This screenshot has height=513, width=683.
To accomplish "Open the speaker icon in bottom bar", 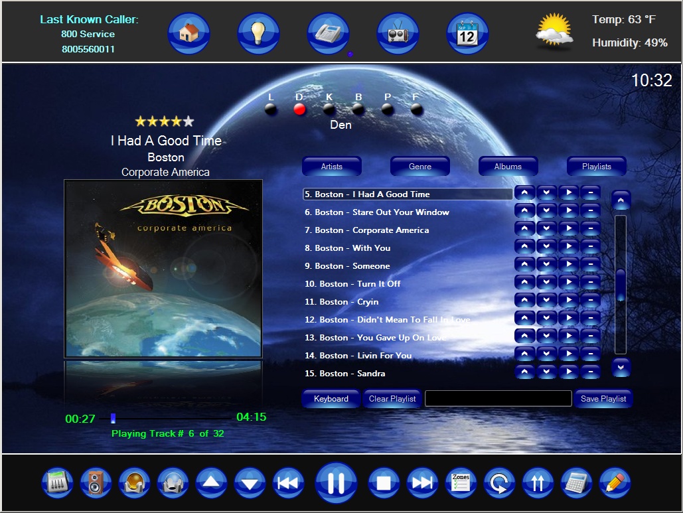I will [96, 483].
